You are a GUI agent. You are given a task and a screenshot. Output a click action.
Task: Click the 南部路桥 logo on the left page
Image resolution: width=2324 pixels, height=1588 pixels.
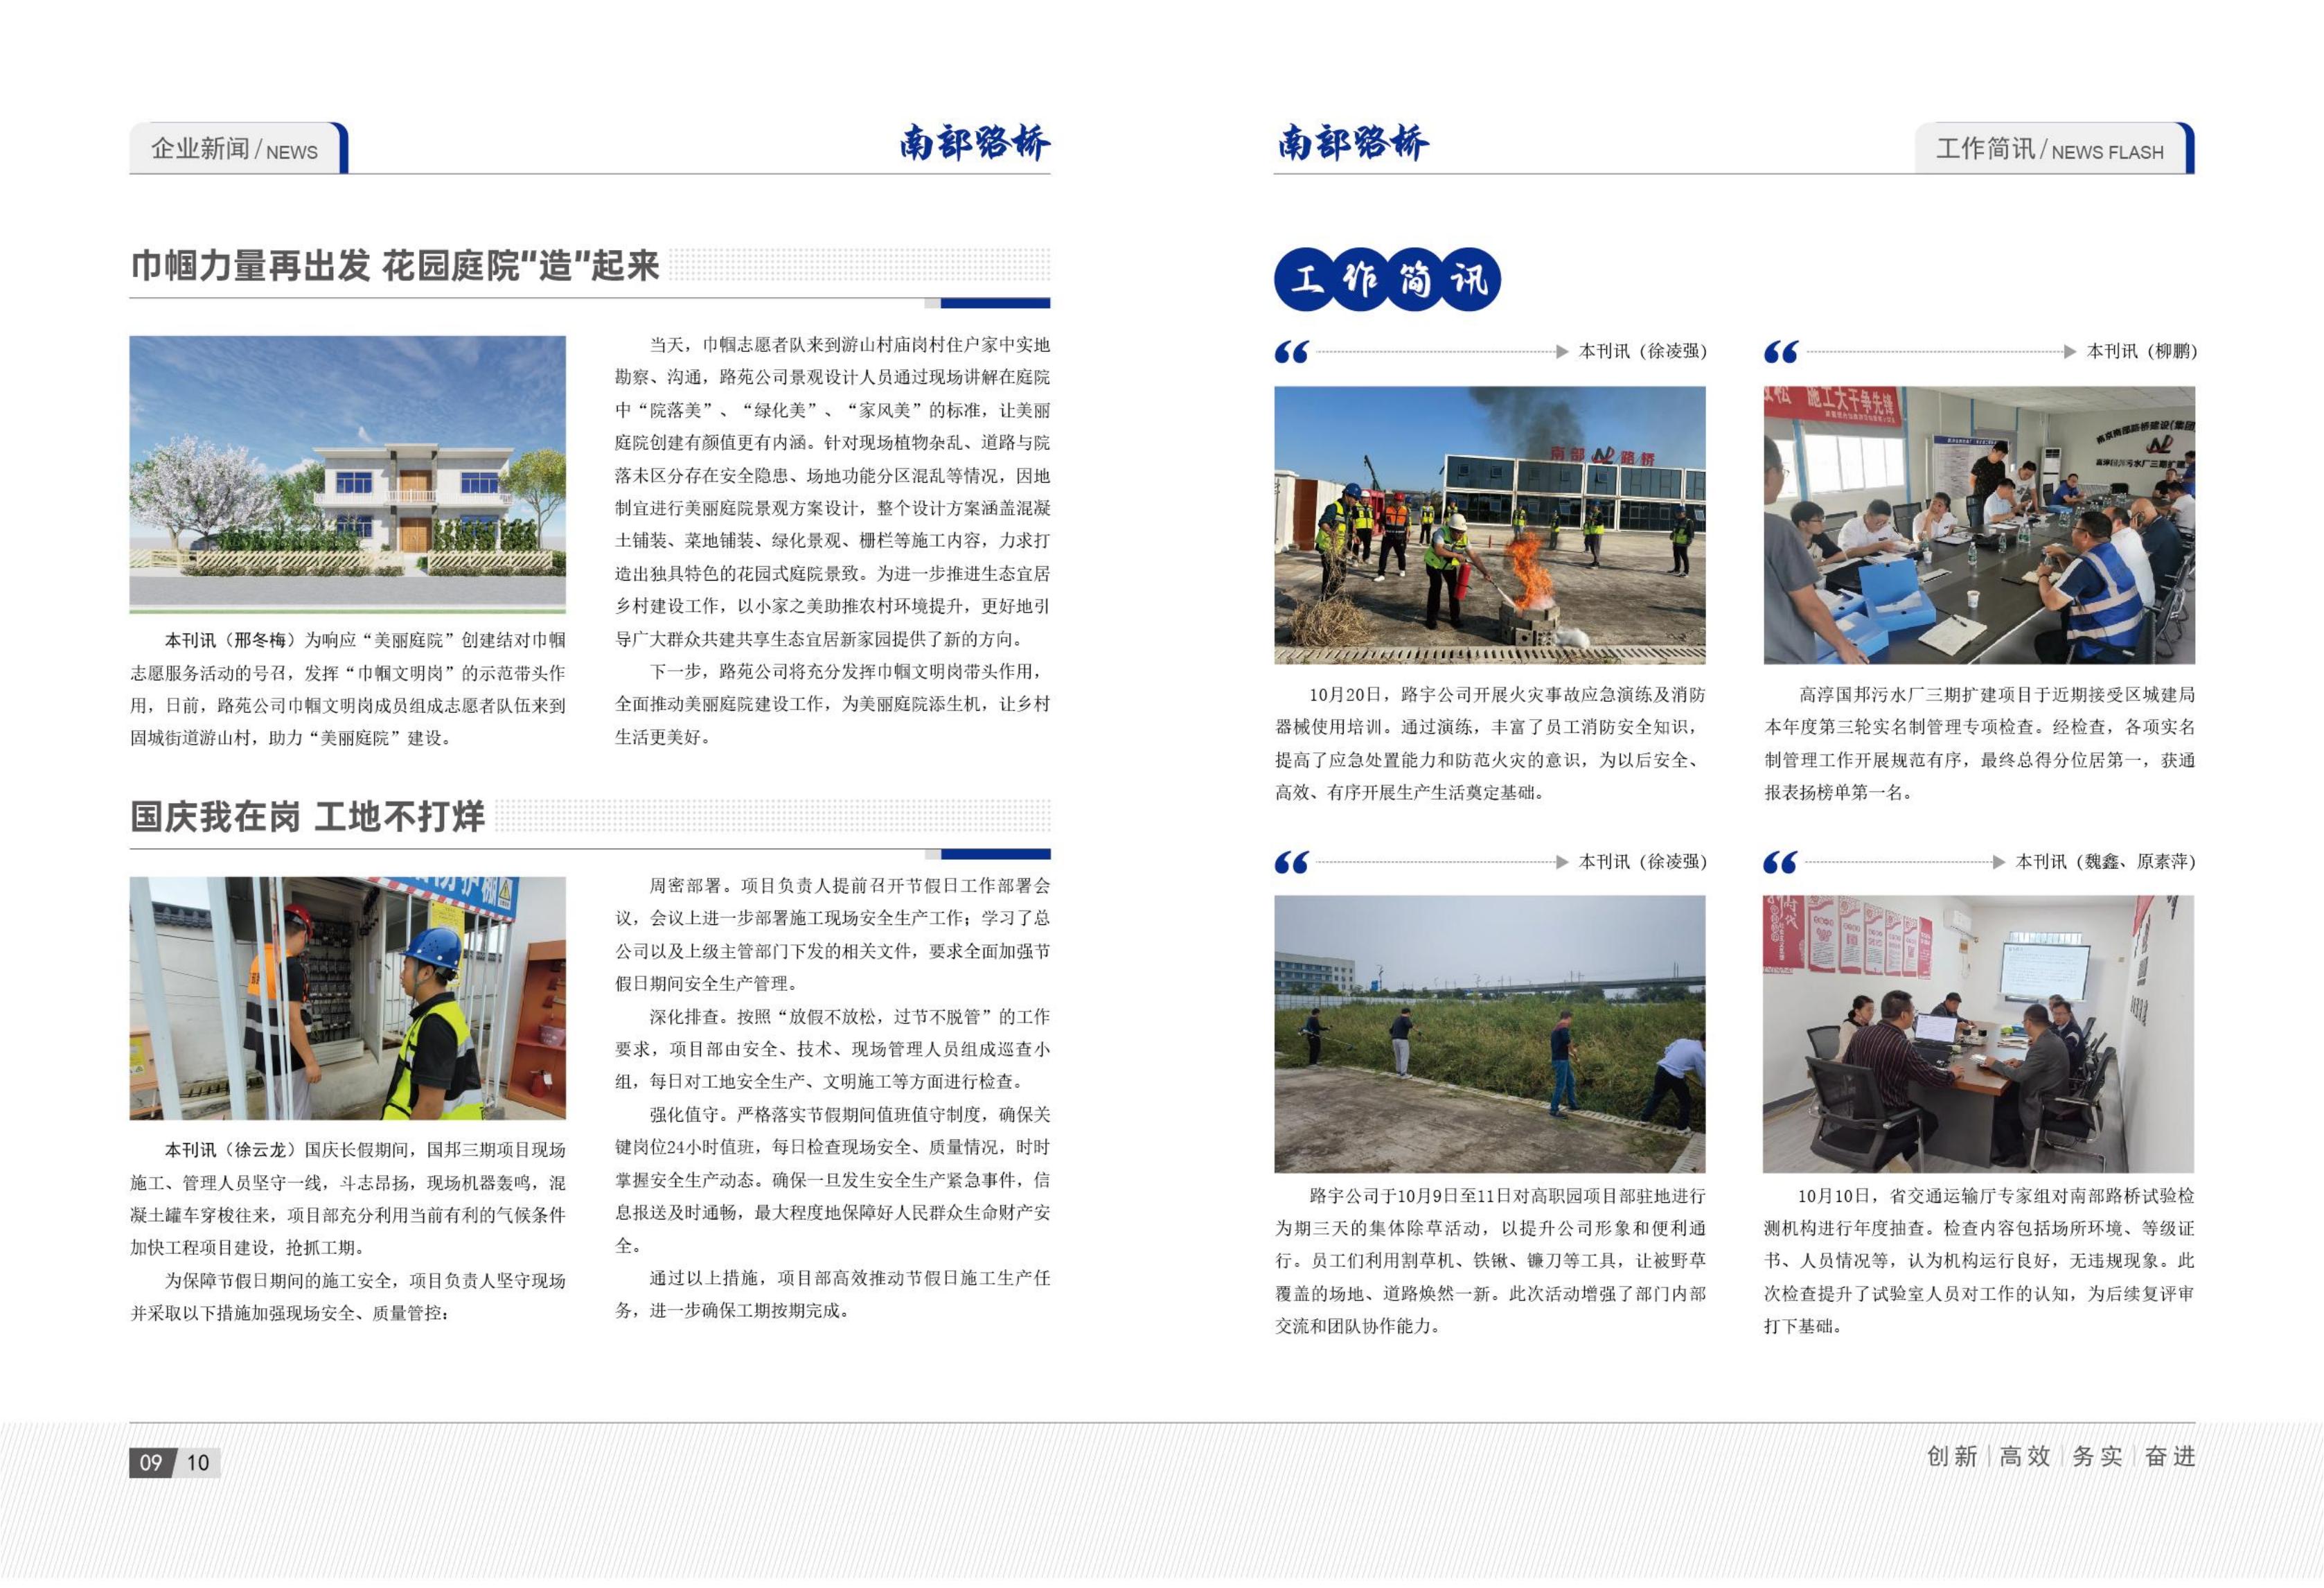pyautogui.click(x=974, y=142)
